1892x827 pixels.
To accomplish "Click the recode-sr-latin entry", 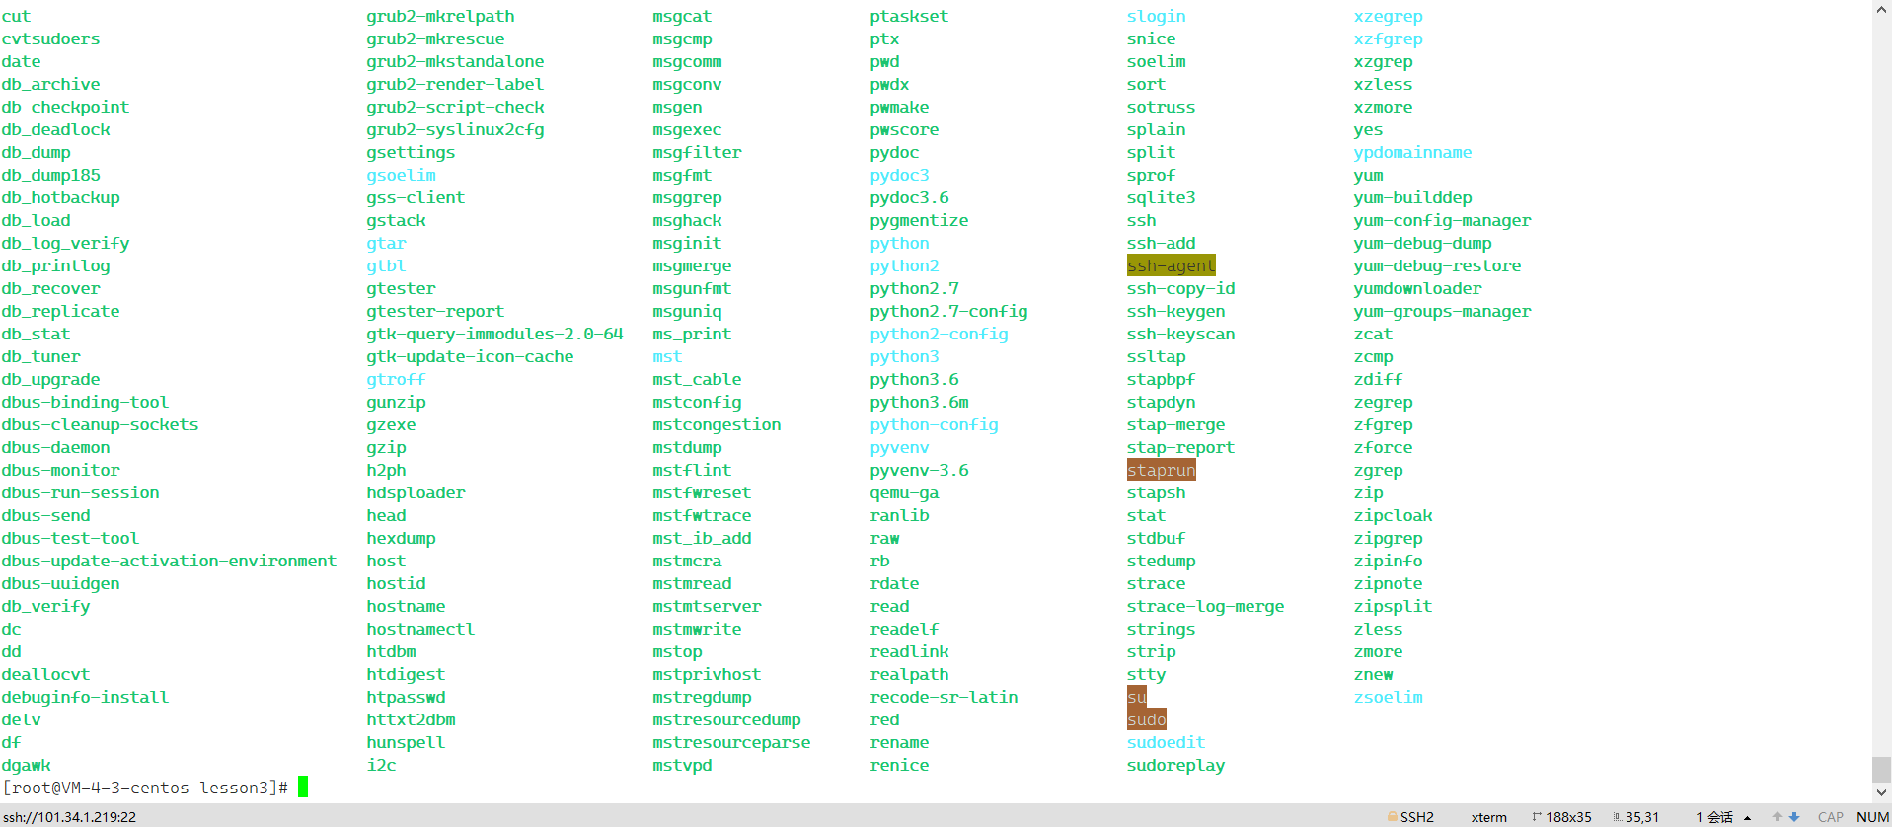I will coord(945,697).
